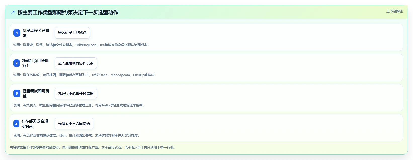Click the arrow icon beside the heading
Screen dimensions: 413x160
[13, 13]
